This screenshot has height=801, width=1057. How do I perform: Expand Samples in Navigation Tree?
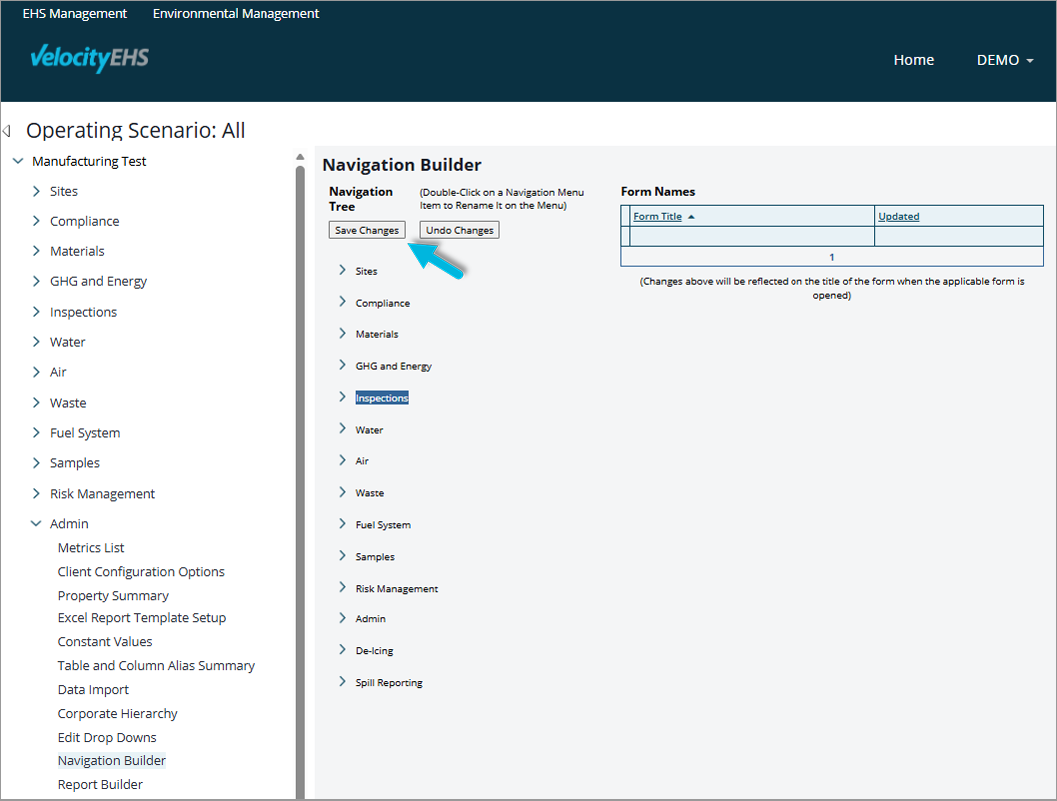(x=342, y=555)
